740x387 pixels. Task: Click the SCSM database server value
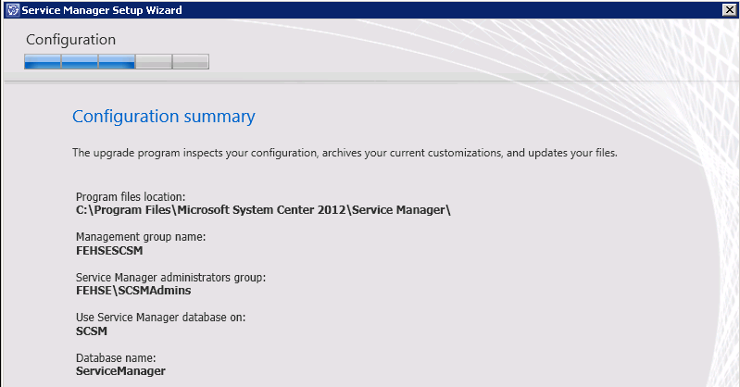tap(92, 331)
